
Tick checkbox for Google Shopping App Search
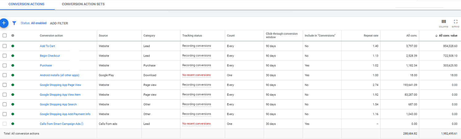pos(5,104)
